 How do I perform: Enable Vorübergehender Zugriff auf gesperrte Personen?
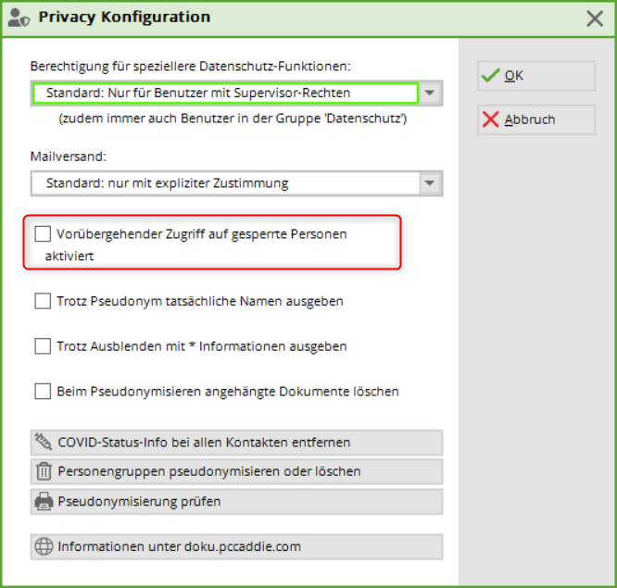pos(43,234)
